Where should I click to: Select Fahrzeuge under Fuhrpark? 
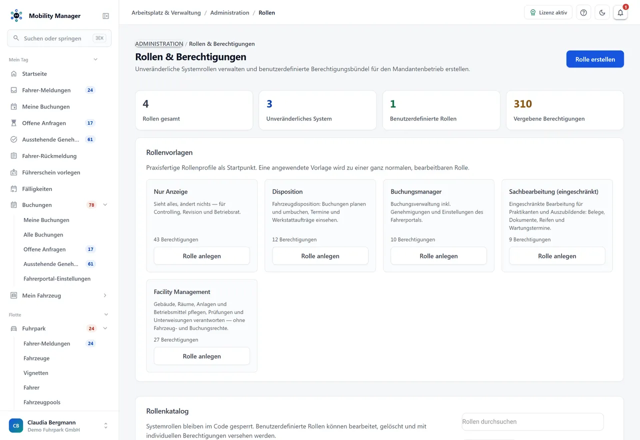point(36,358)
